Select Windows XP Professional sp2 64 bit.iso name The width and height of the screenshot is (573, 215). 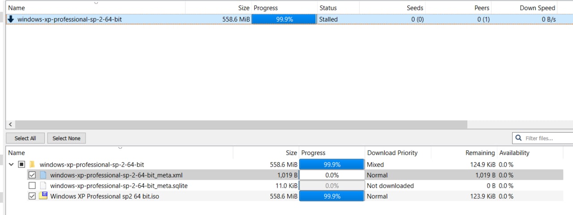[104, 196]
